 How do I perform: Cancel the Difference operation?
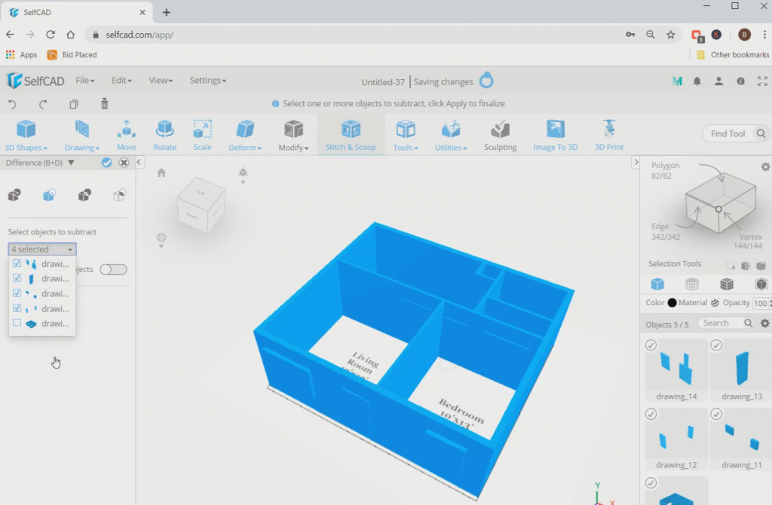(123, 162)
